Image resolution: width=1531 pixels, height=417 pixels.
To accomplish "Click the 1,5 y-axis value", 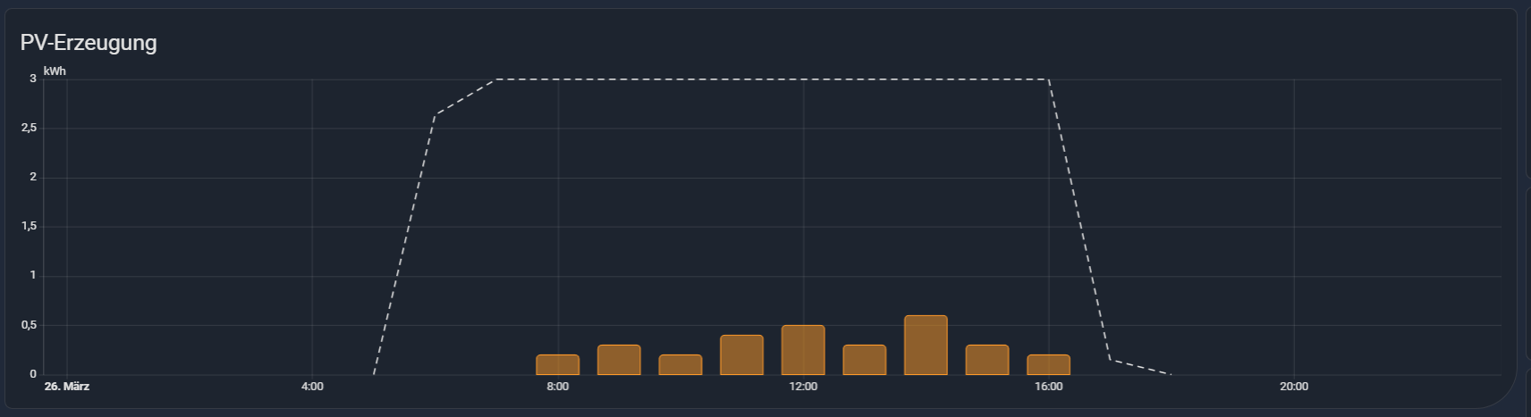I will (x=29, y=227).
